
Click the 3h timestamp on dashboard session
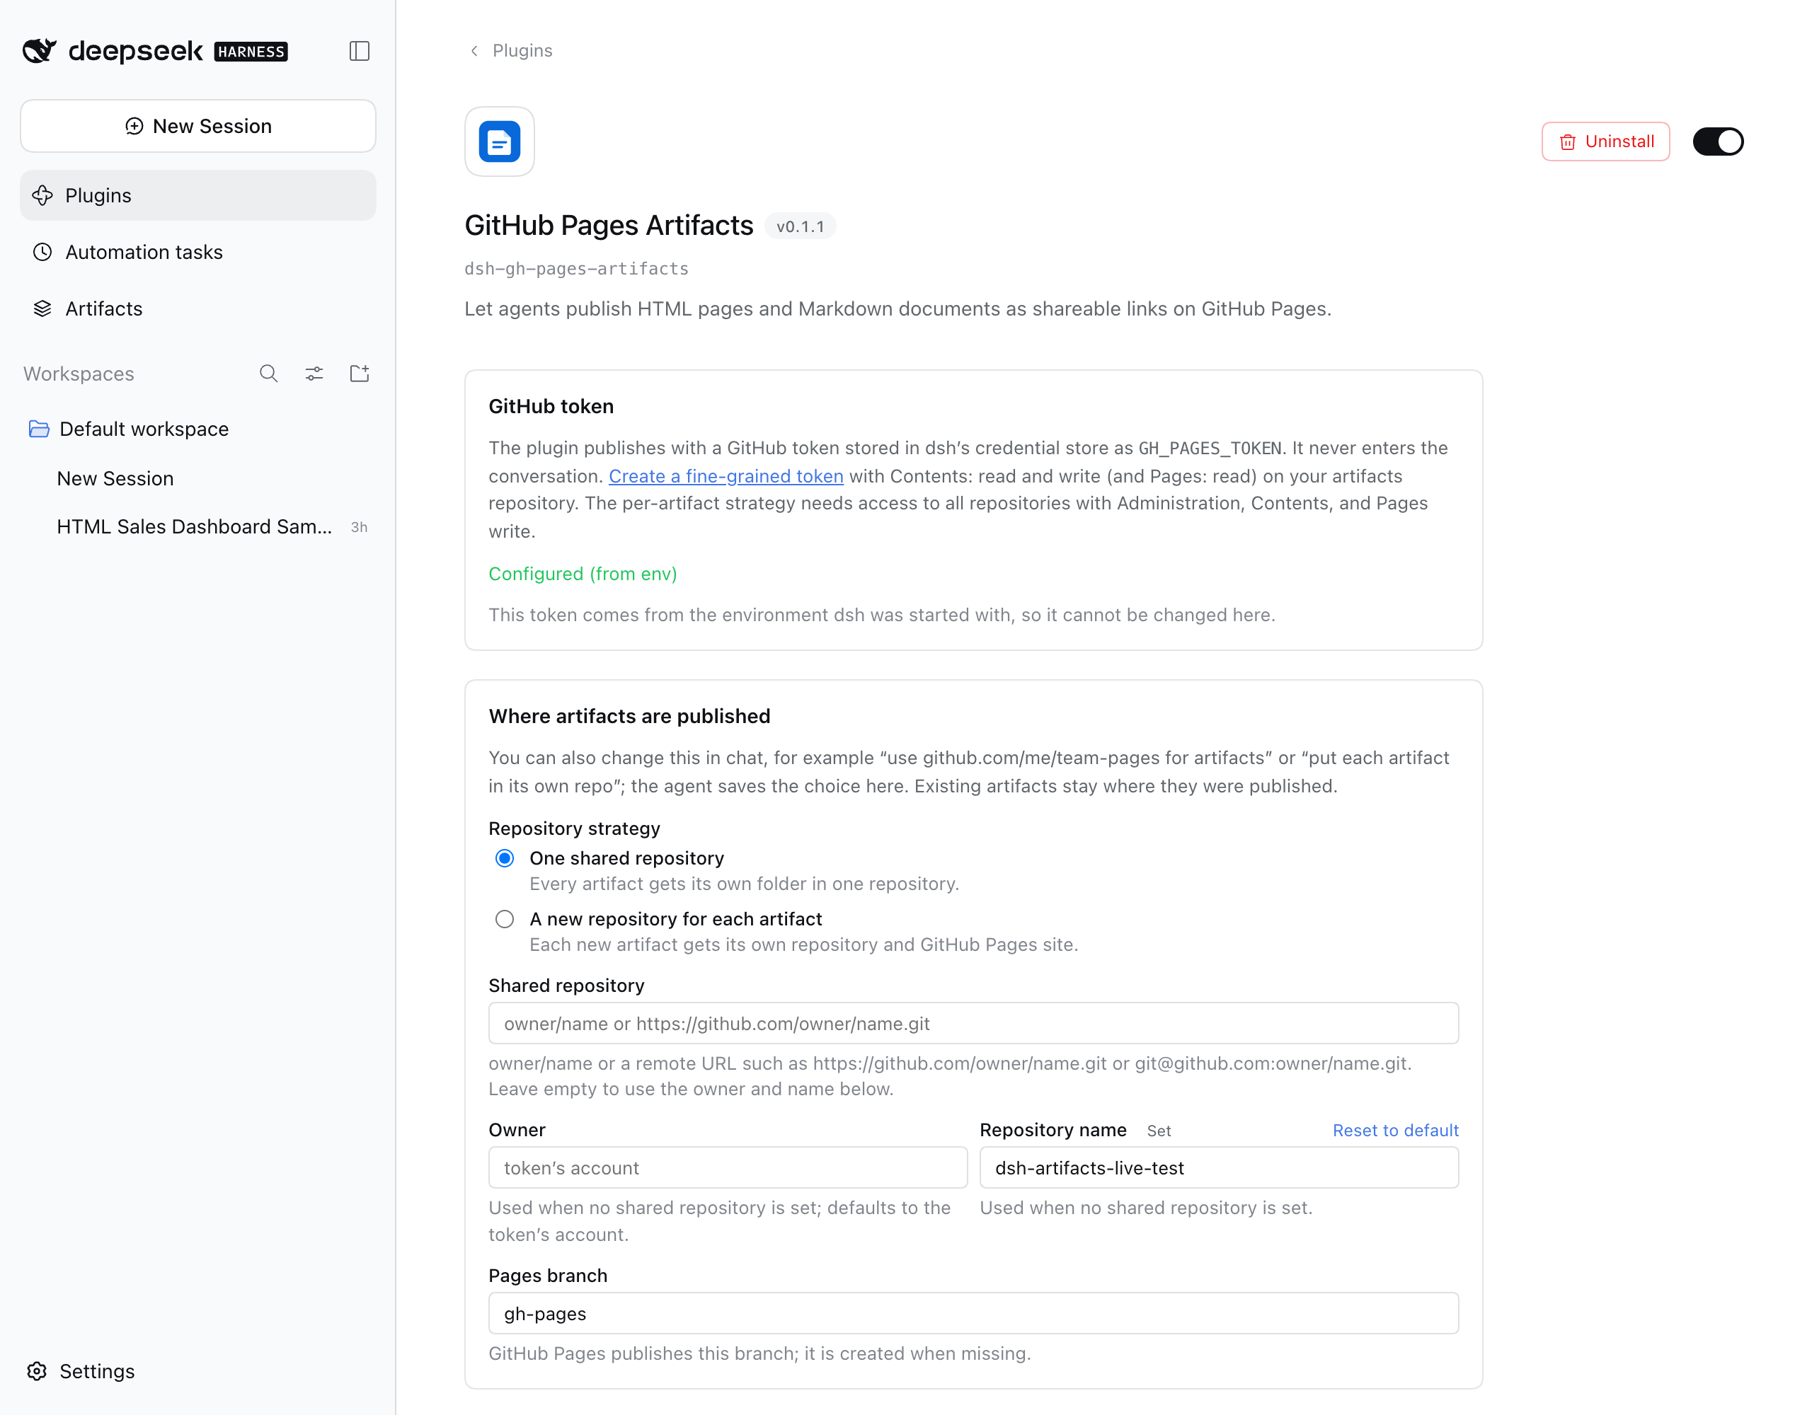click(360, 528)
